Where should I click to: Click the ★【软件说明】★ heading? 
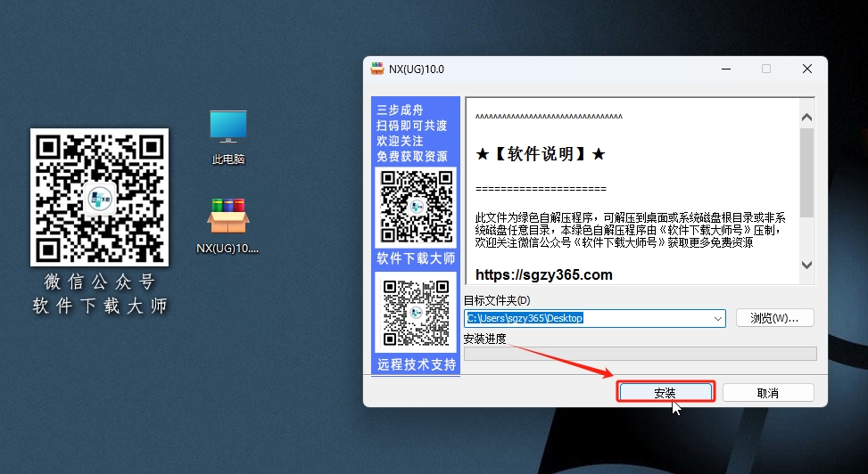(541, 154)
